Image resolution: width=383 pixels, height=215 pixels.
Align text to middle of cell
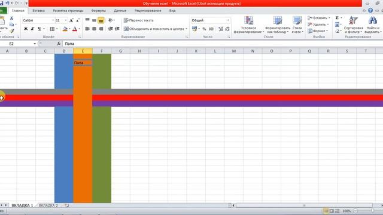pos(94,20)
